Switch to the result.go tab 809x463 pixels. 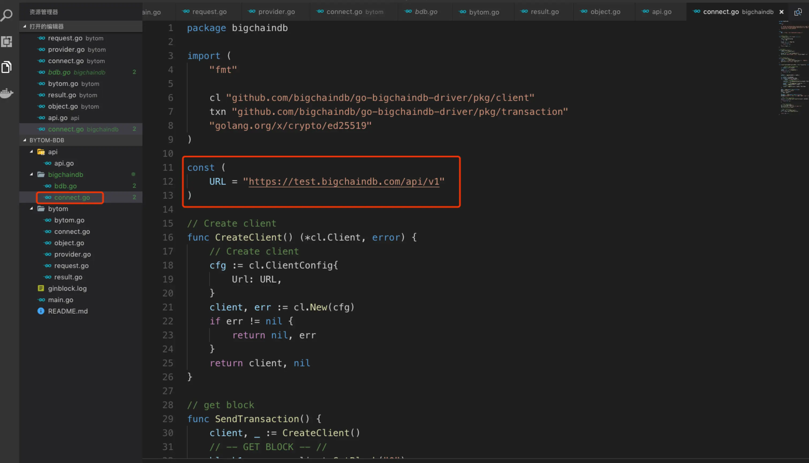[544, 12]
